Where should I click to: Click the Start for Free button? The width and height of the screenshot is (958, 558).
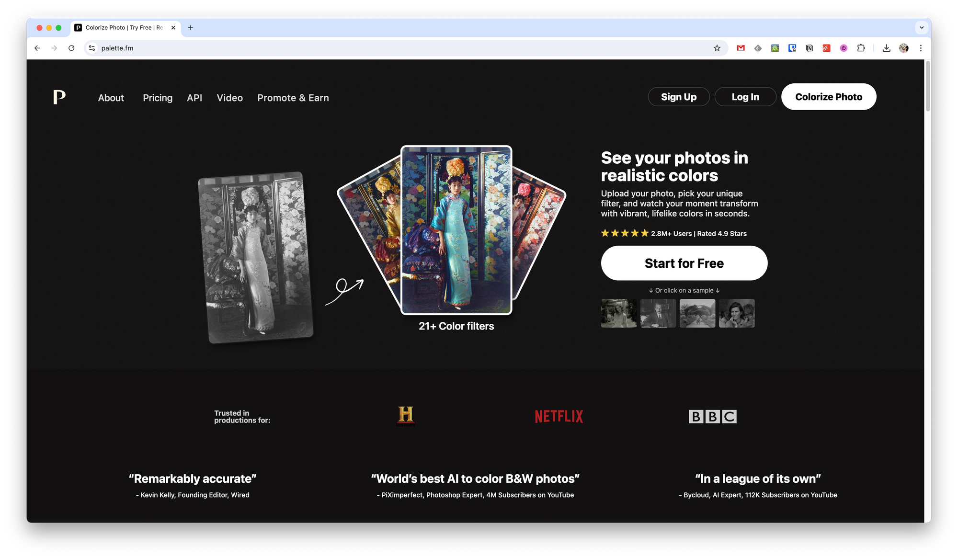click(x=684, y=263)
